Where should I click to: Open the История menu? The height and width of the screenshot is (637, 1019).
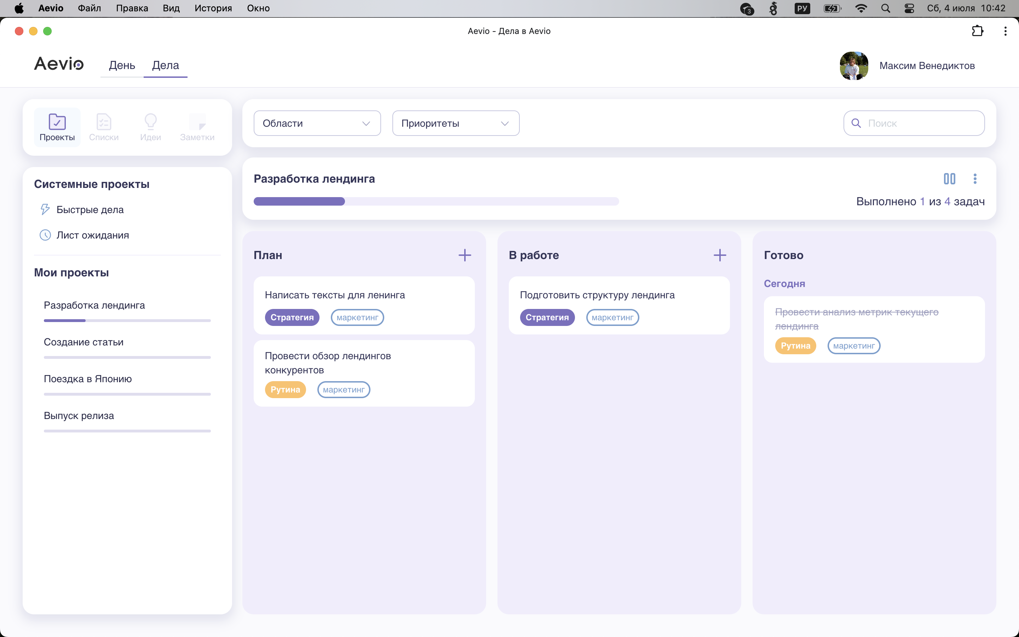pos(213,8)
